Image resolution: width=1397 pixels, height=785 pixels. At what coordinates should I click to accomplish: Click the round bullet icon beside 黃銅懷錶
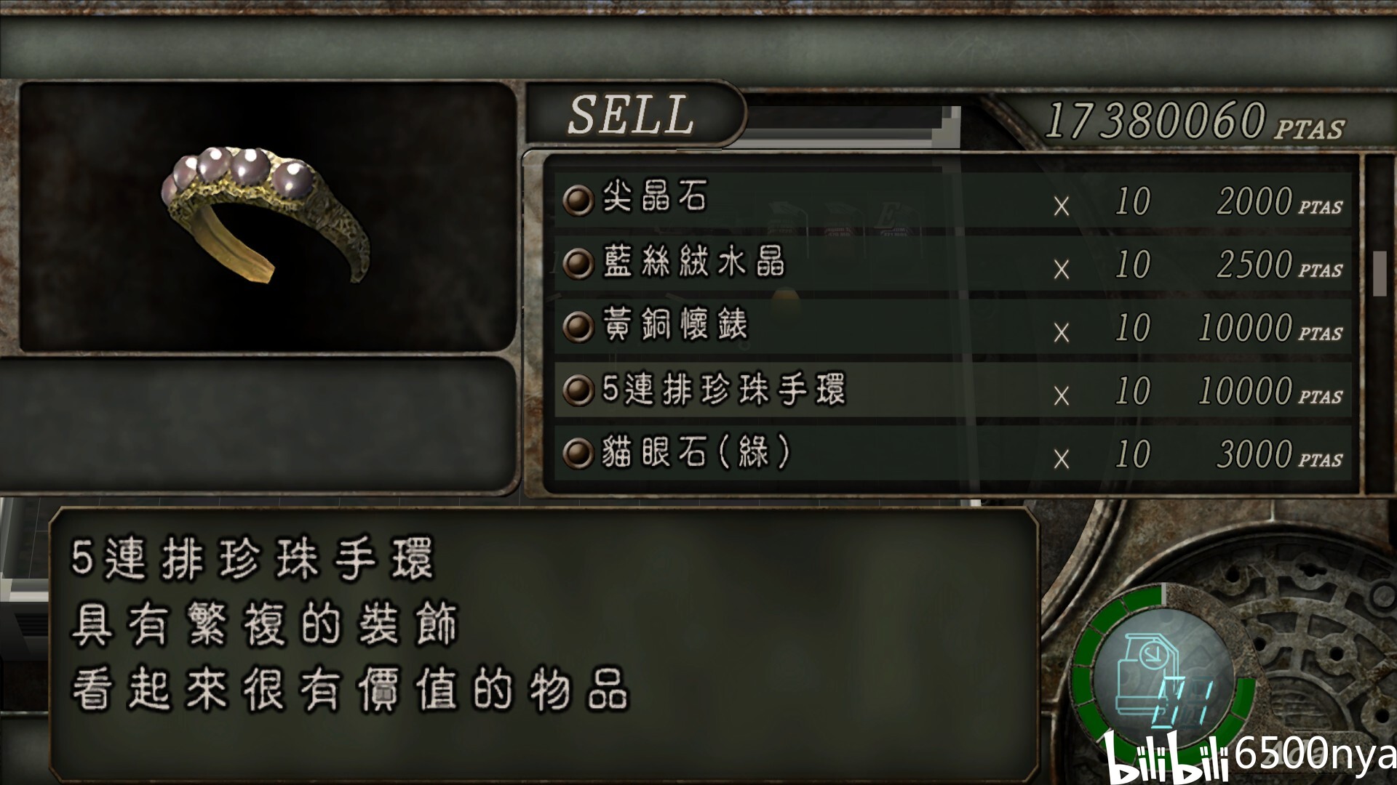(x=578, y=326)
